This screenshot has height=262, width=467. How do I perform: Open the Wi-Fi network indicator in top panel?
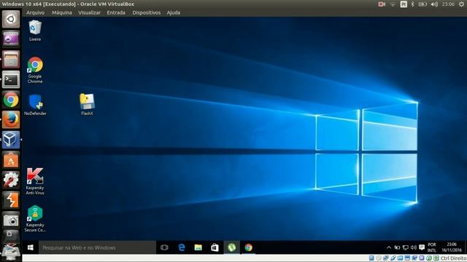[x=393, y=4]
